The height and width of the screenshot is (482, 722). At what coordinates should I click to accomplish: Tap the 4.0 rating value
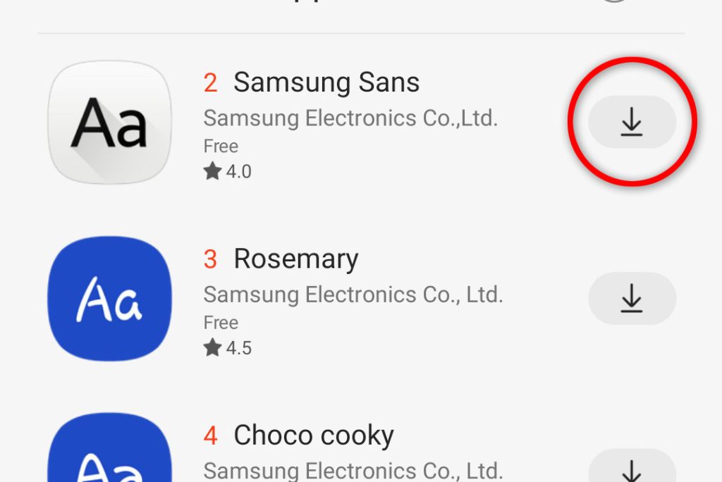238,172
